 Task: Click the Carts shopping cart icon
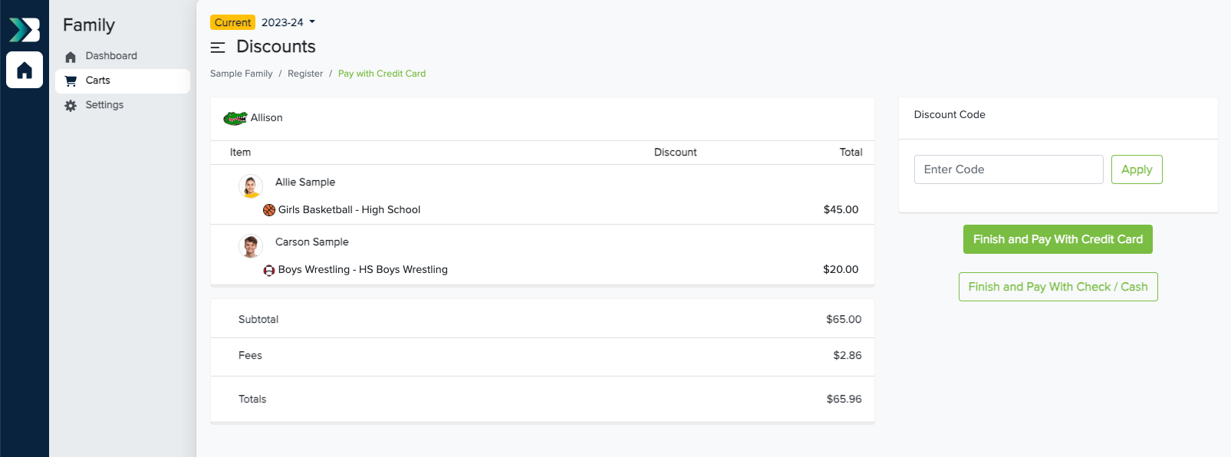[x=71, y=81]
